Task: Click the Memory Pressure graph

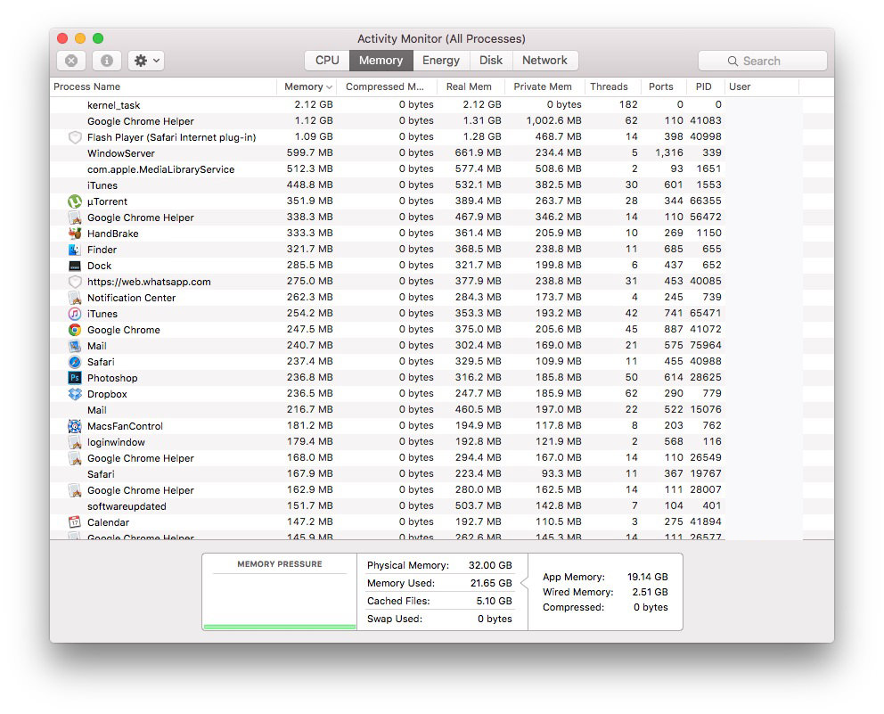Action: [280, 600]
